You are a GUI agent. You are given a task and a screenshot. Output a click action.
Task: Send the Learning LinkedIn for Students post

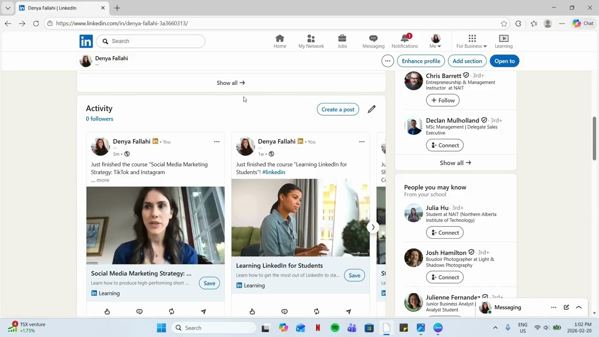click(x=349, y=311)
